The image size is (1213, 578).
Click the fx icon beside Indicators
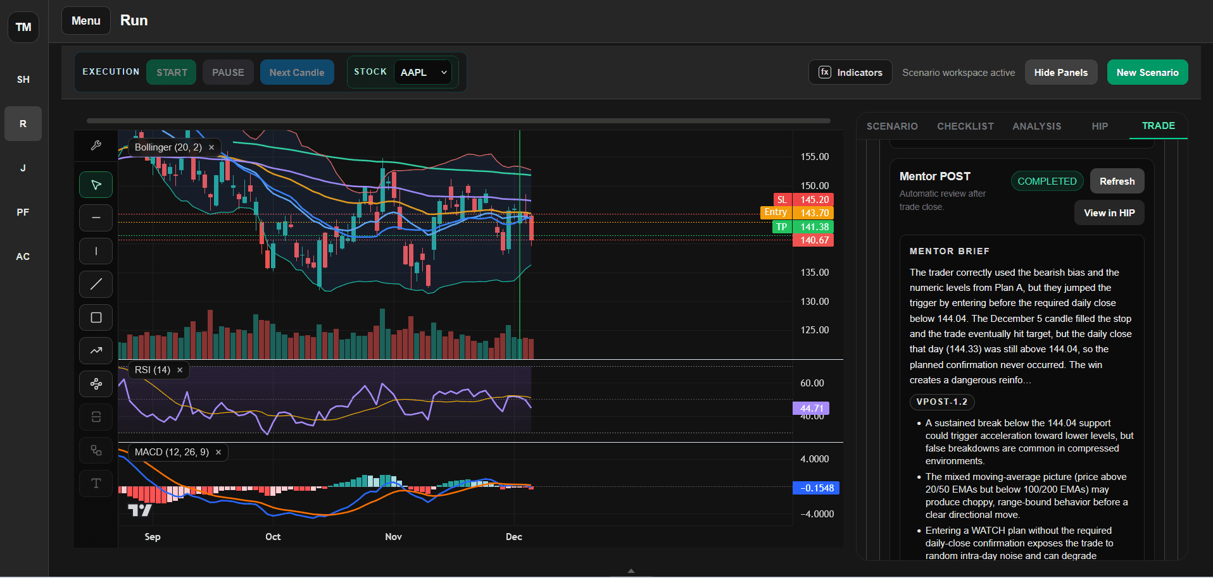825,72
